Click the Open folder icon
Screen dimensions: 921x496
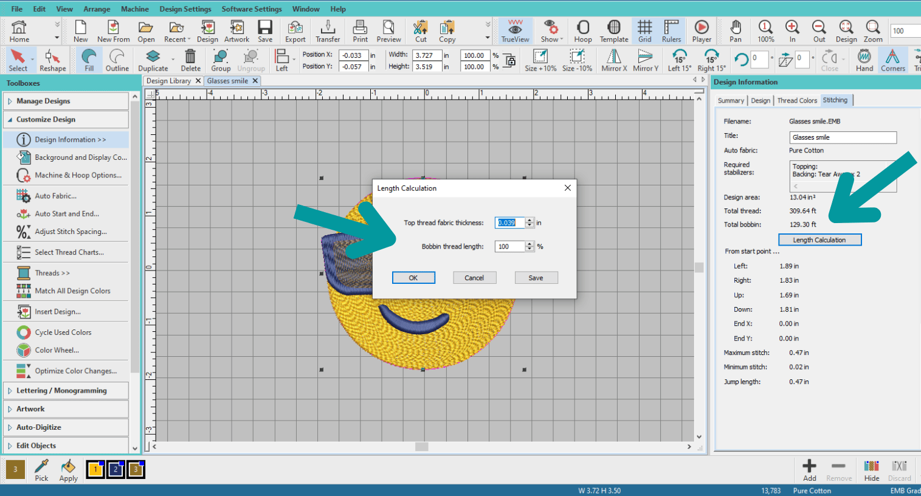(146, 31)
